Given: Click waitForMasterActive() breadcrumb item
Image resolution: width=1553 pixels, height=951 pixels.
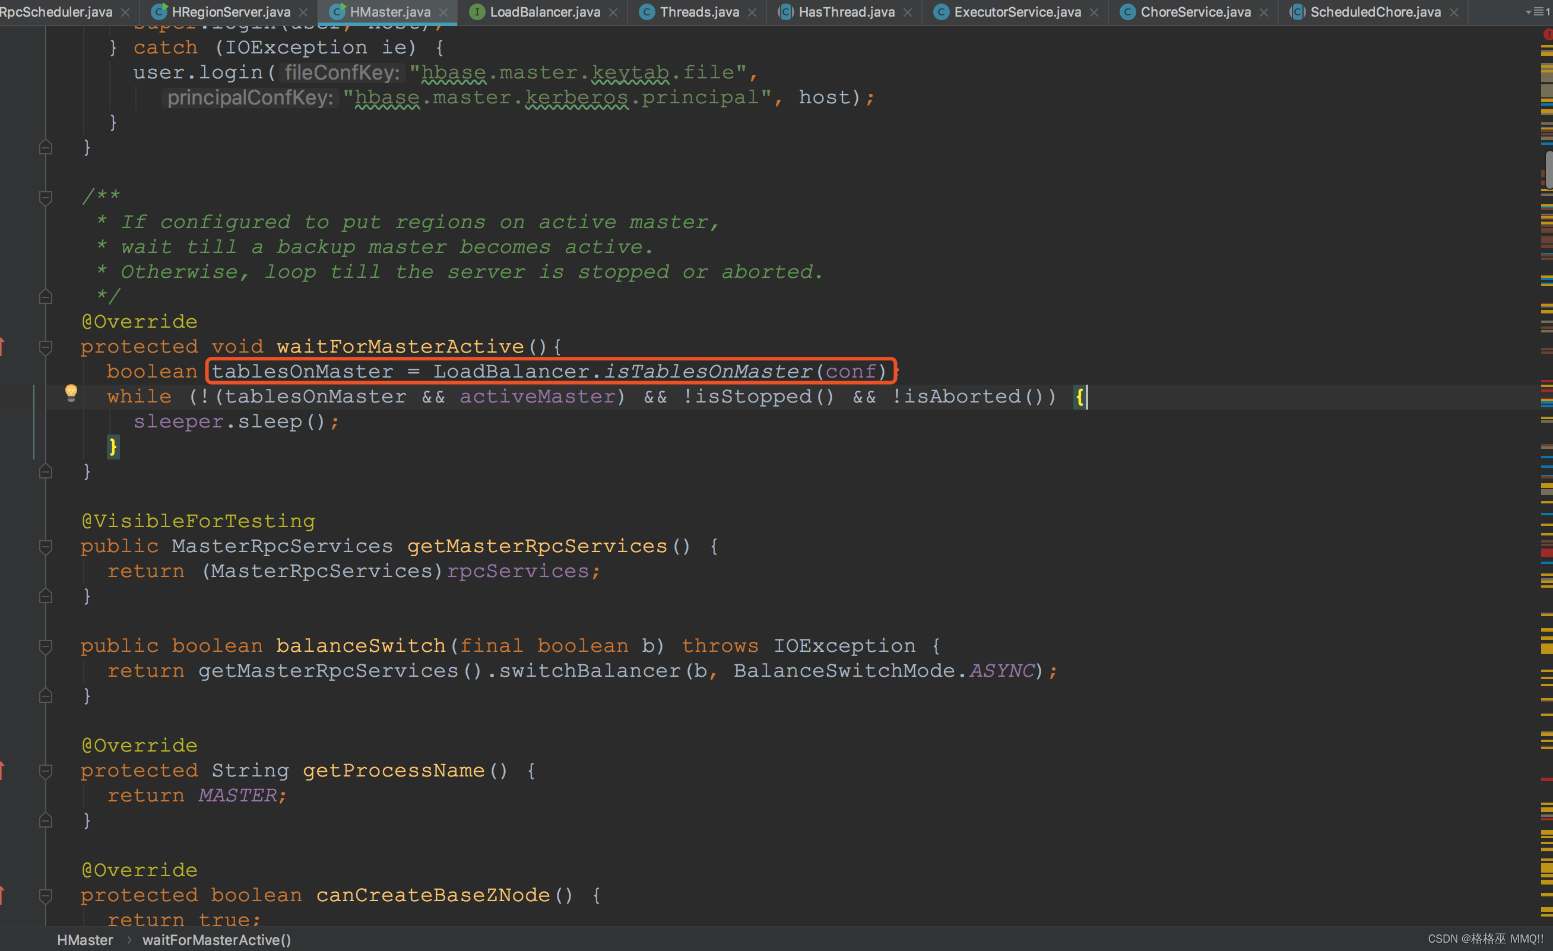Looking at the screenshot, I should pos(216,940).
